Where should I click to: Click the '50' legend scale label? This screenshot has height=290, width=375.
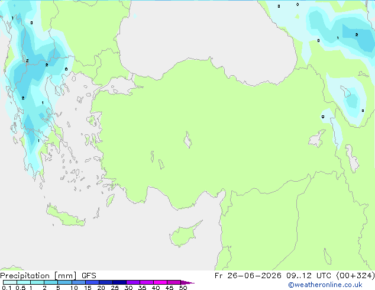[183, 288]
